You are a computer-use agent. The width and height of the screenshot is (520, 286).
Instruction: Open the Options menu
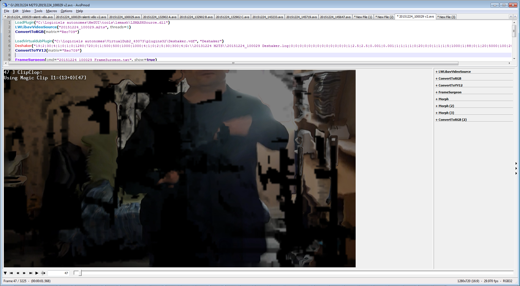[x=67, y=11]
